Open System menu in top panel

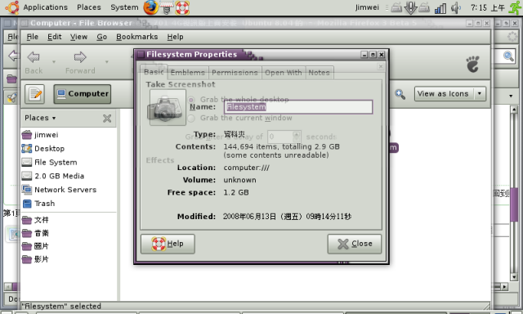coord(124,7)
